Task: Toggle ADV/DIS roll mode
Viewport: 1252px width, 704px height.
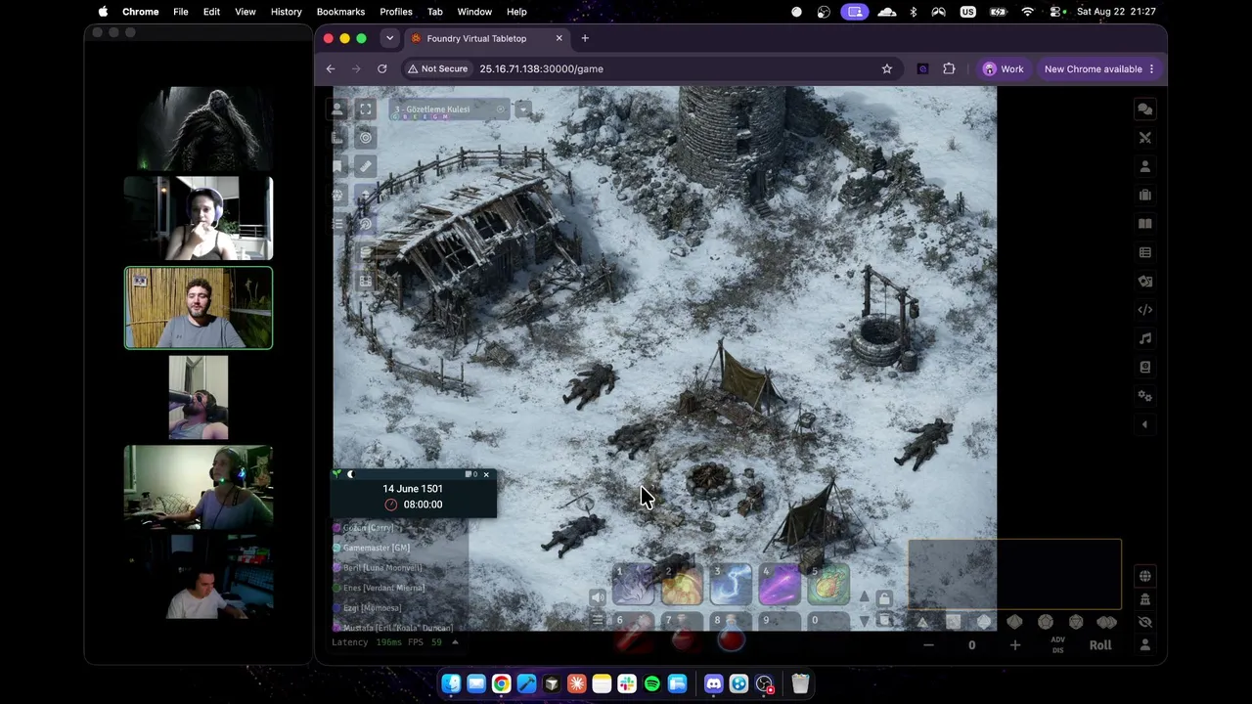Action: pyautogui.click(x=1057, y=645)
